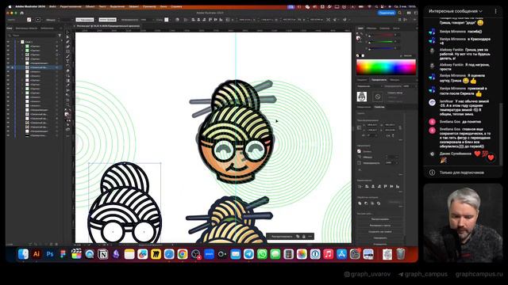Screen dimensions: 508x285
Task: Select the Selection arrow tool in the tools panel
Action: [67, 32]
